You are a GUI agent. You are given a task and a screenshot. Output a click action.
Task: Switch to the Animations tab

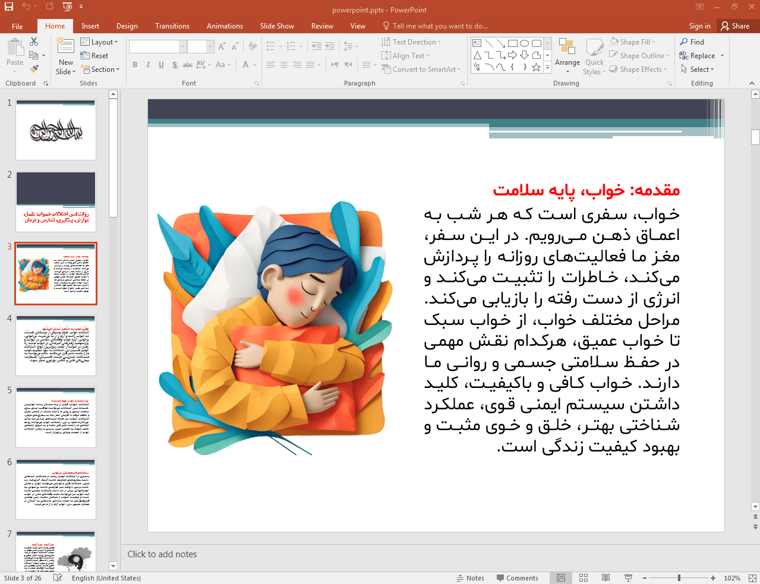[x=225, y=26]
